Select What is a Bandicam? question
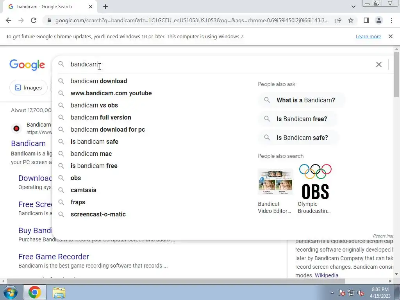The height and width of the screenshot is (300, 400). [x=302, y=100]
